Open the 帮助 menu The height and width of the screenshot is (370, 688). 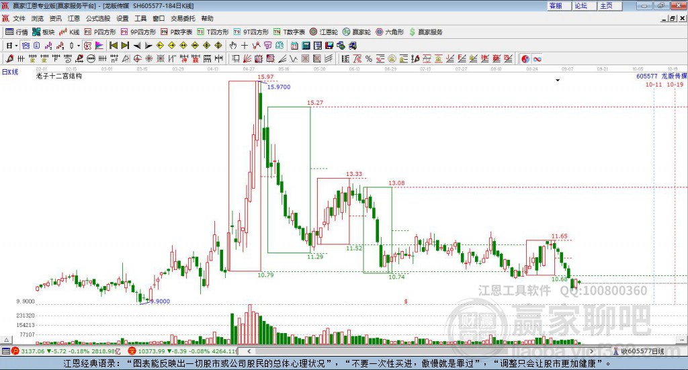tap(207, 18)
